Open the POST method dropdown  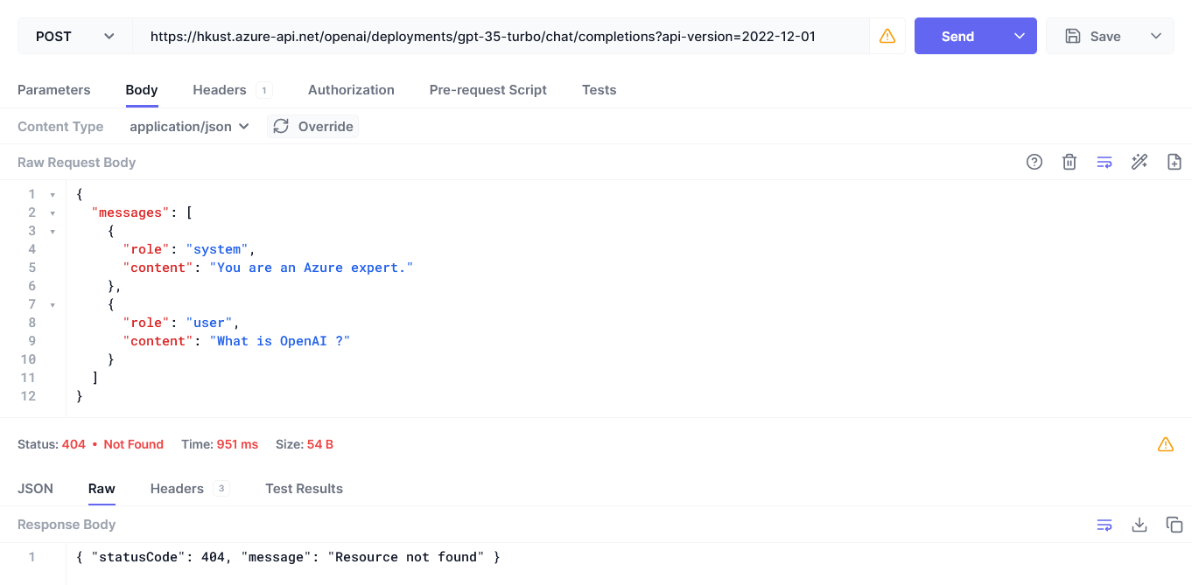74,36
